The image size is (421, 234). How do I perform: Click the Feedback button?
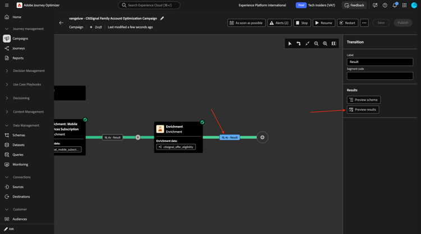pos(354,5)
